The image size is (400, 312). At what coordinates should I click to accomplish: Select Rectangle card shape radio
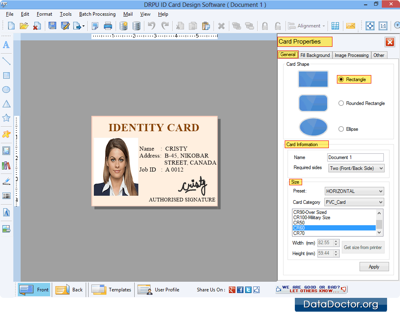pyautogui.click(x=341, y=80)
